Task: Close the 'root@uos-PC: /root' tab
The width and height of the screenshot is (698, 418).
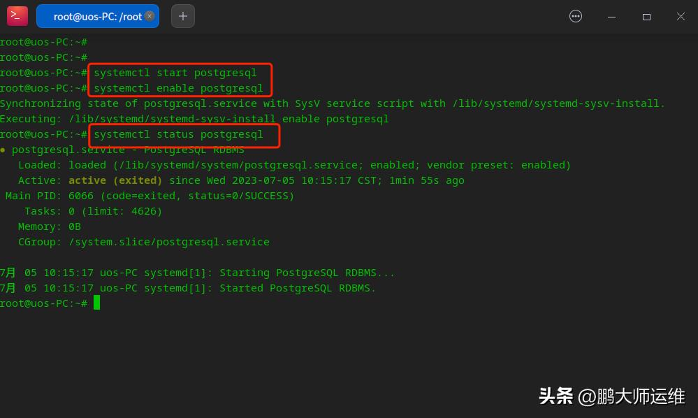Action: [x=150, y=15]
